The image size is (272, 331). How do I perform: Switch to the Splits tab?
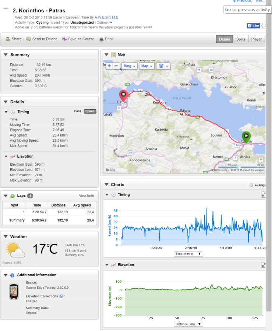(241, 39)
